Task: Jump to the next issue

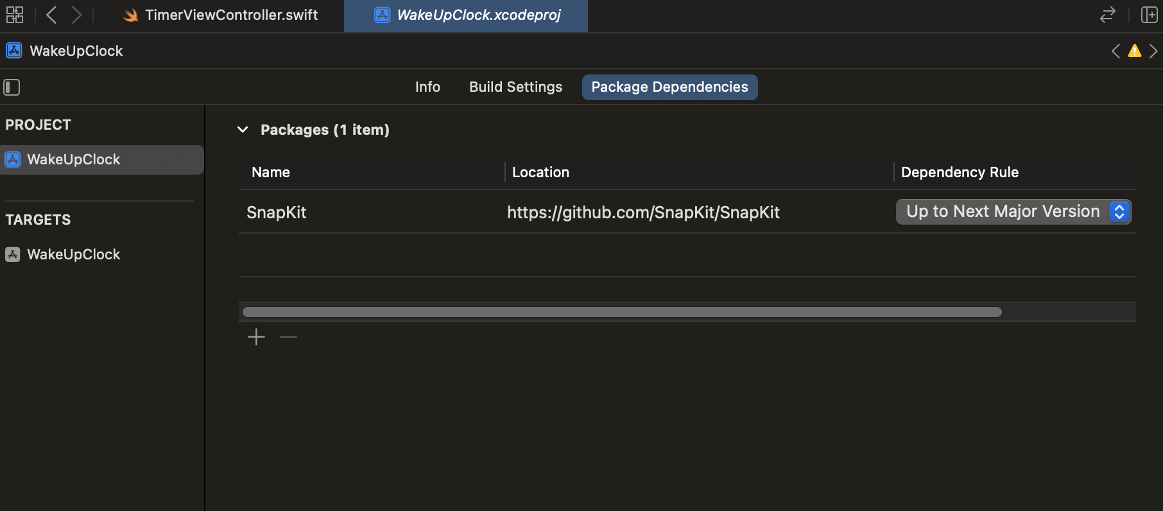Action: (x=1153, y=51)
